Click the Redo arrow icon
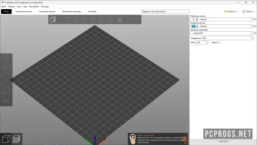The image size is (257, 145). point(137,19)
